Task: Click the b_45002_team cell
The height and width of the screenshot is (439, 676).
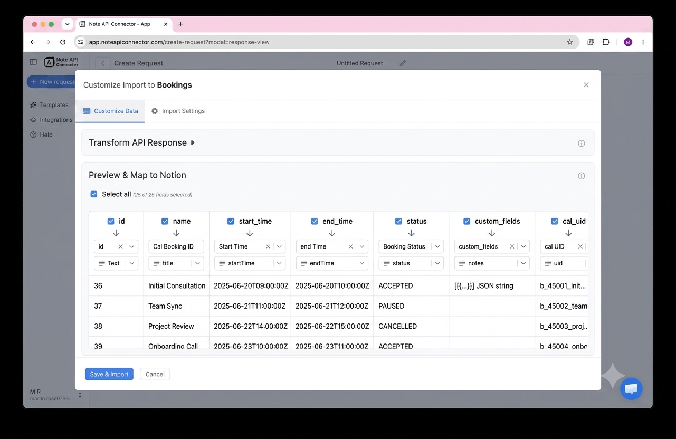Action: point(563,306)
